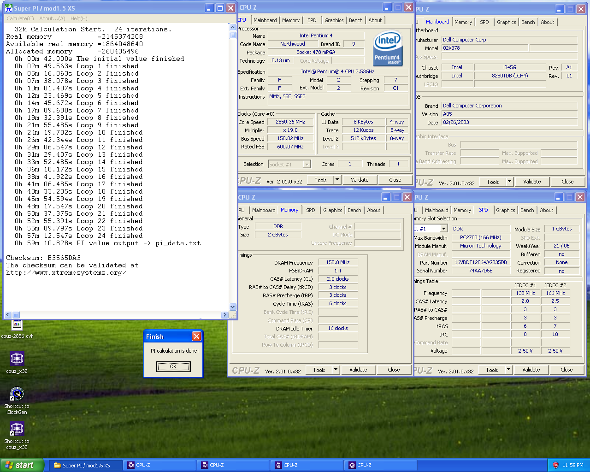The width and height of the screenshot is (590, 472).
Task: Click Validate in the CPU-Z Mainboard window
Action: click(x=532, y=182)
